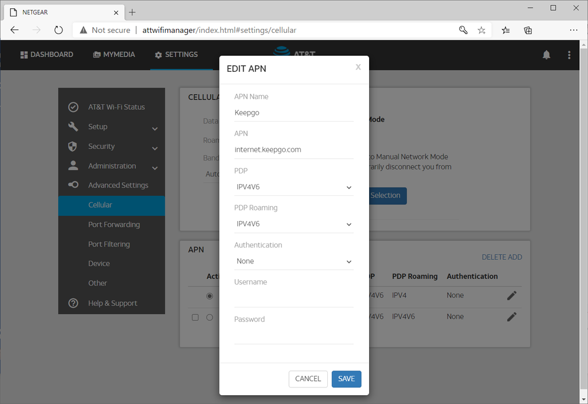The image size is (588, 404).
Task: Click the ADD link in APN panel
Action: 515,257
